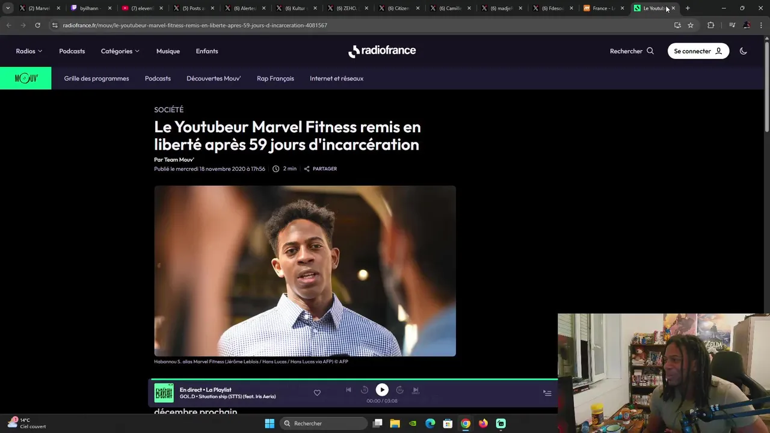The width and height of the screenshot is (770, 433).
Task: Click the taskbar Rechercher search box
Action: pyautogui.click(x=324, y=423)
